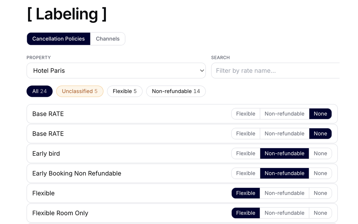
Task: Click the Flexible Room Only rate name
Action: coord(60,213)
